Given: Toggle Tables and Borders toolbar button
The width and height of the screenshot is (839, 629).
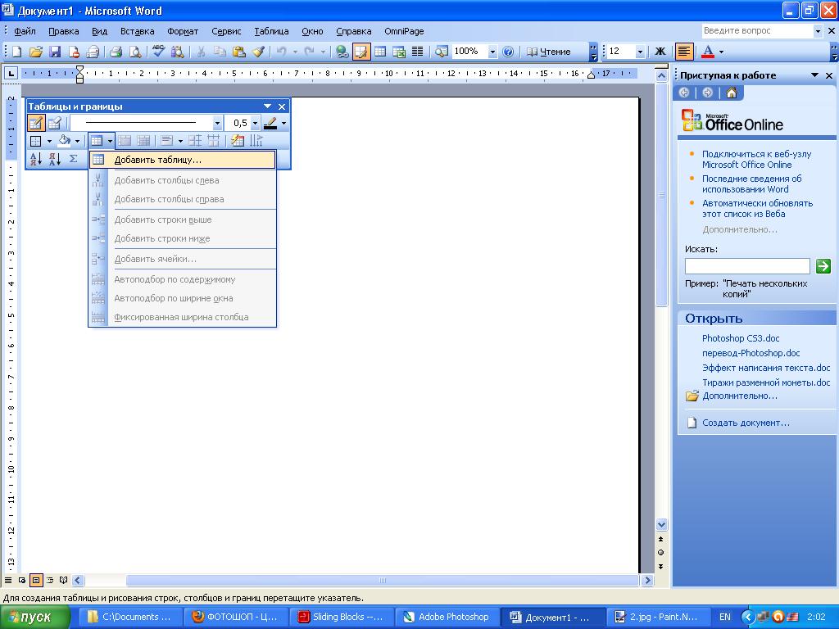Looking at the screenshot, I should 361,52.
